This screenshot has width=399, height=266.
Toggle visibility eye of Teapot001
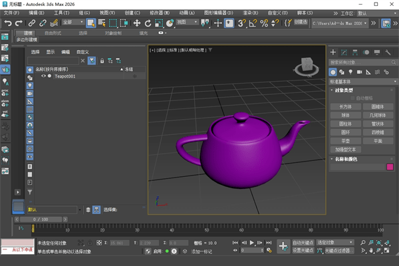pos(44,76)
